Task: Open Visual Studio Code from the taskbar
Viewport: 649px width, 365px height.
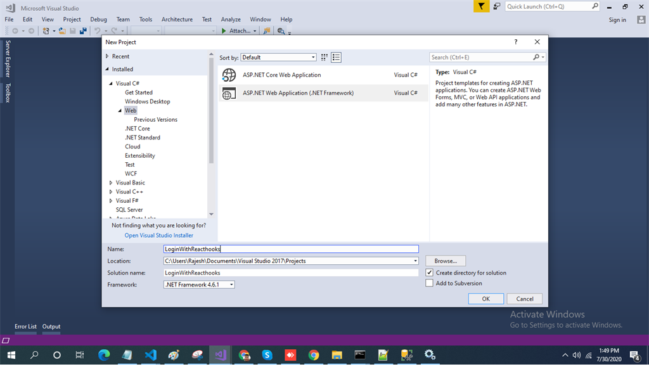Action: click(x=151, y=355)
